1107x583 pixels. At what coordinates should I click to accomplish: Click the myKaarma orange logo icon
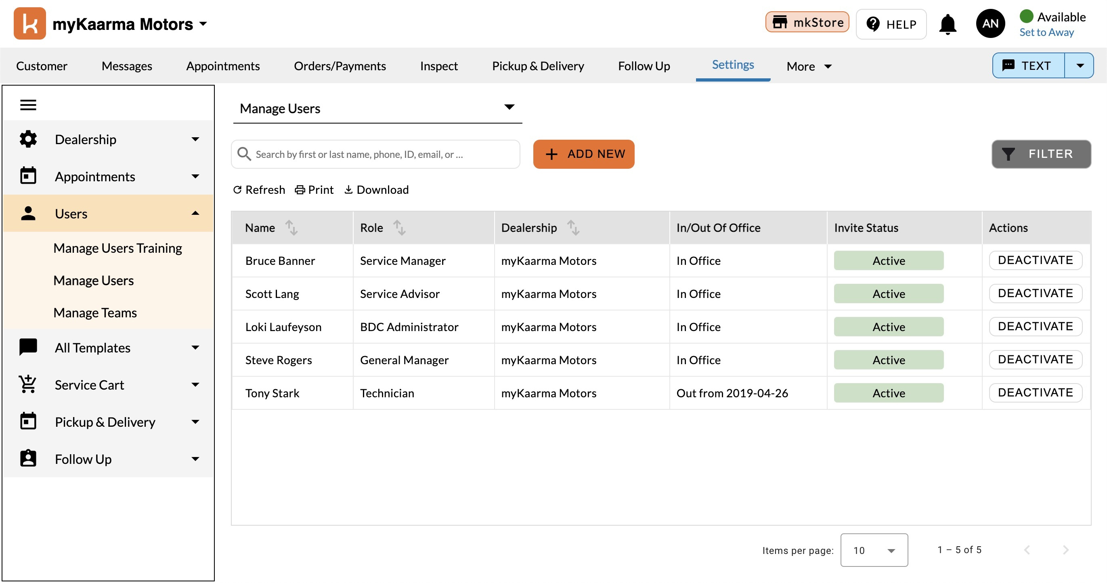point(29,24)
